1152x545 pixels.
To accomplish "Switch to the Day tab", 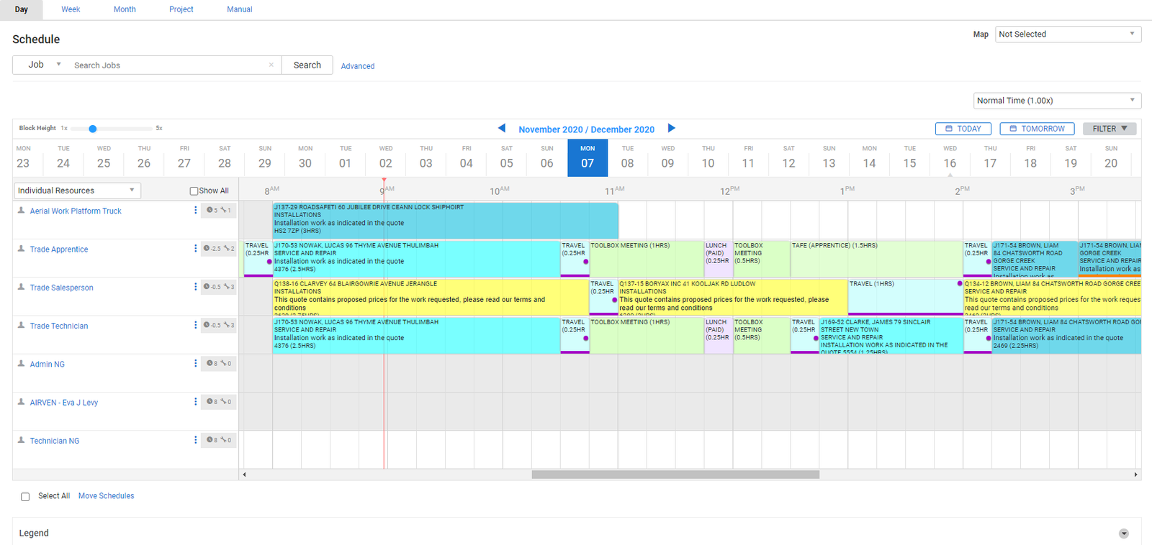I will click(x=22, y=9).
